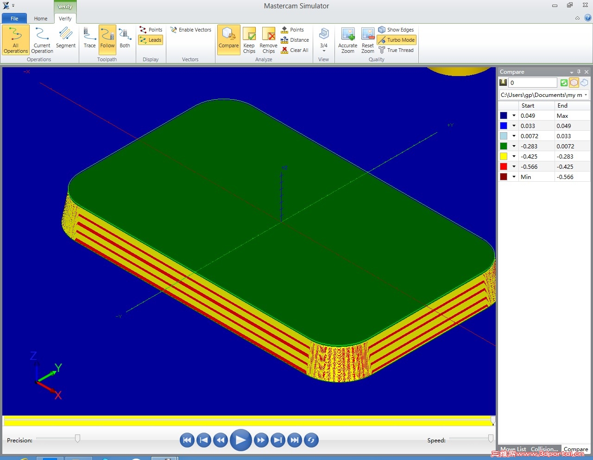This screenshot has width=593, height=460.
Task: Open color dropdown for the Min row
Action: tap(514, 177)
